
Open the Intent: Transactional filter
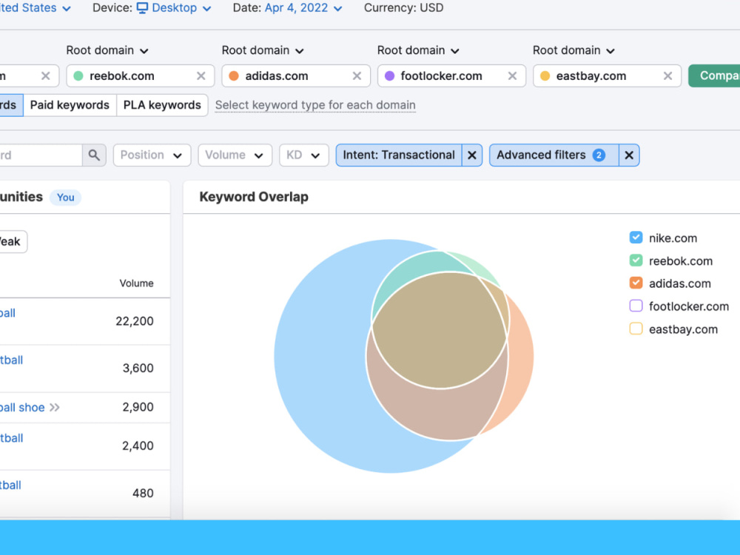399,155
